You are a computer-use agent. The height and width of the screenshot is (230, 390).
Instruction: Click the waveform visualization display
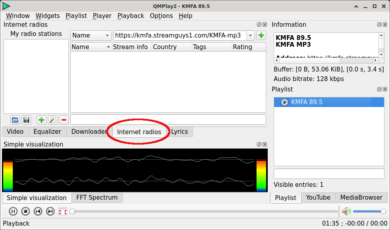point(135,171)
